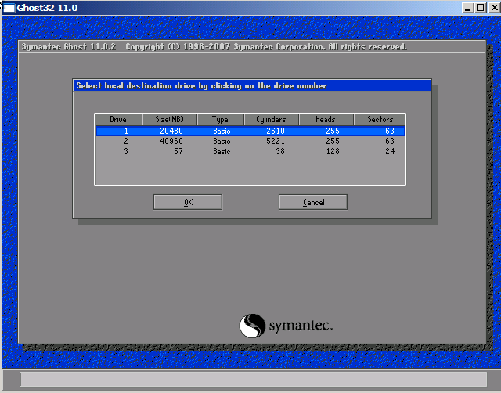Click the 2610 cylinders value
Image resolution: width=501 pixels, height=393 pixels.
tap(276, 131)
